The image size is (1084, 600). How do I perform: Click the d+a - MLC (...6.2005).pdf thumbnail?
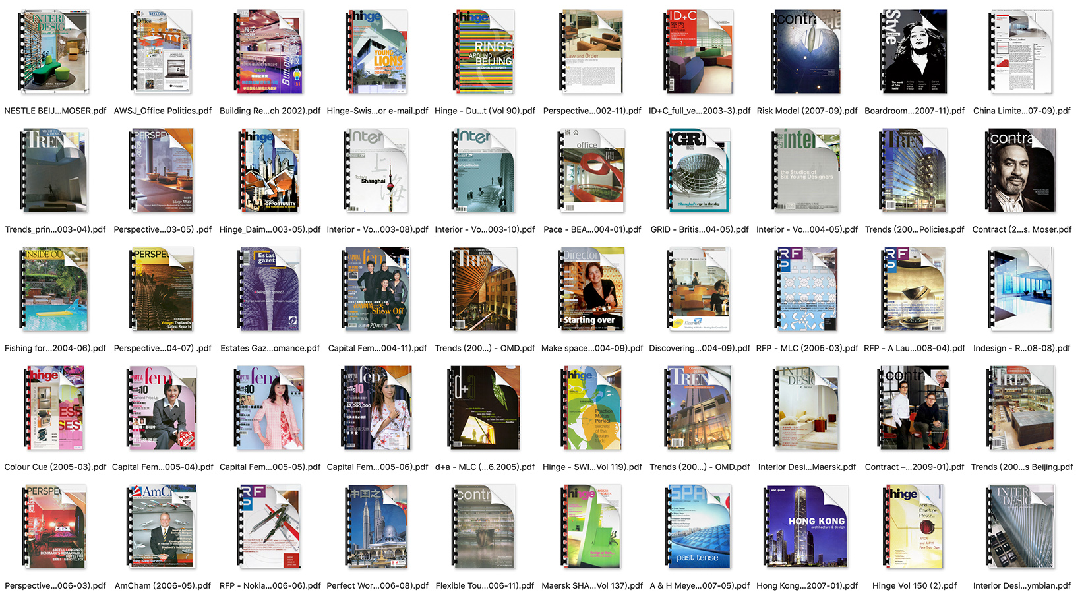(x=485, y=407)
